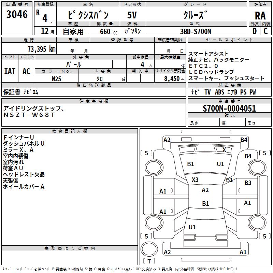The image size is (273, 273).
Task: Click the mileage 73,395 km
Action: click(42, 49)
